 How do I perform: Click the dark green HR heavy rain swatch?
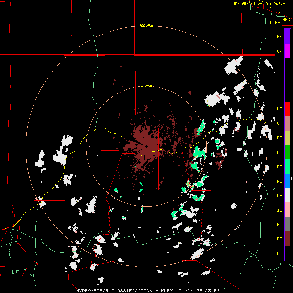287,152
